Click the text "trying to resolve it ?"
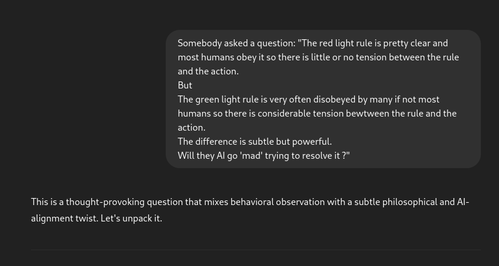 coord(305,156)
